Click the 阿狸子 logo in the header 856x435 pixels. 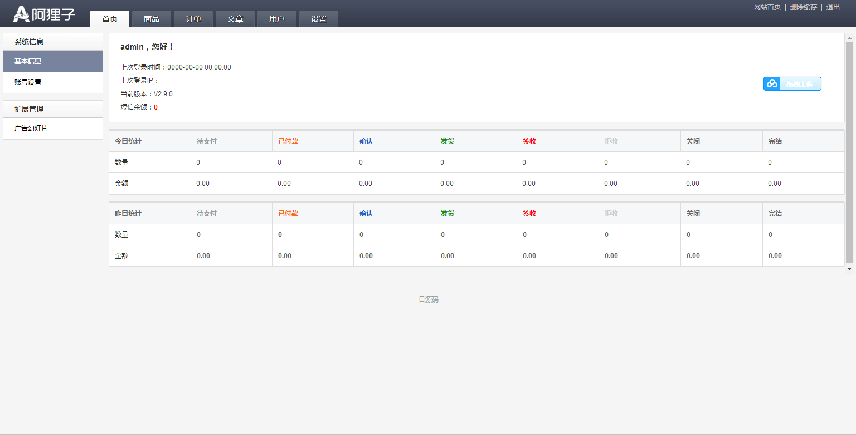click(44, 14)
